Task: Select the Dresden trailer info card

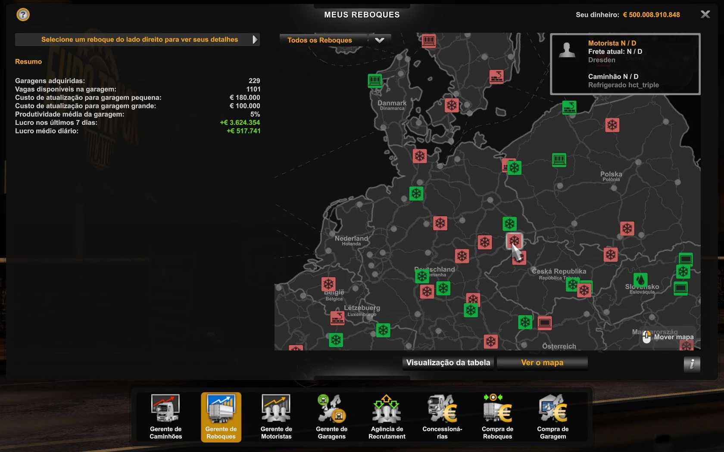Action: pyautogui.click(x=625, y=64)
